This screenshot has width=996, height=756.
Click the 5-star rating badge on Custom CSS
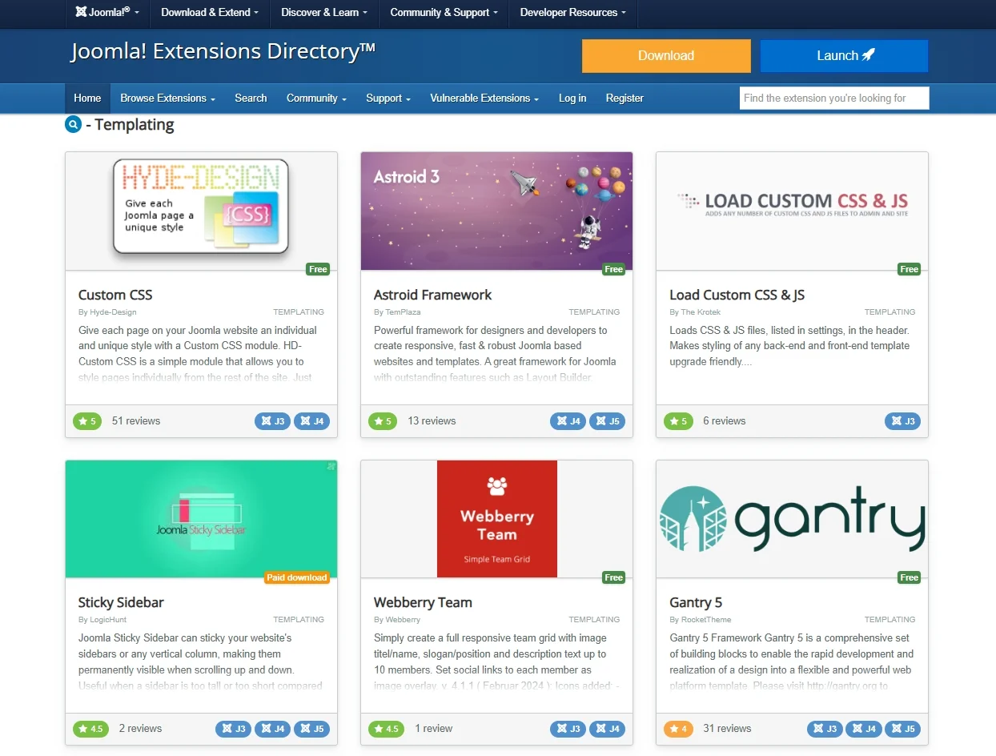(87, 421)
